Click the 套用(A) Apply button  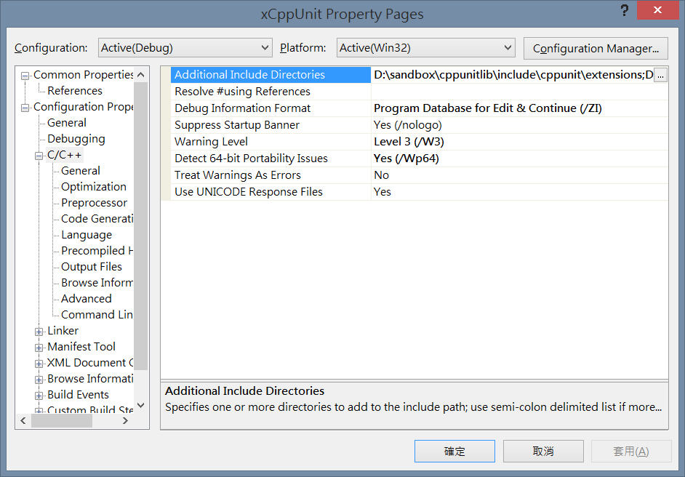tap(631, 452)
